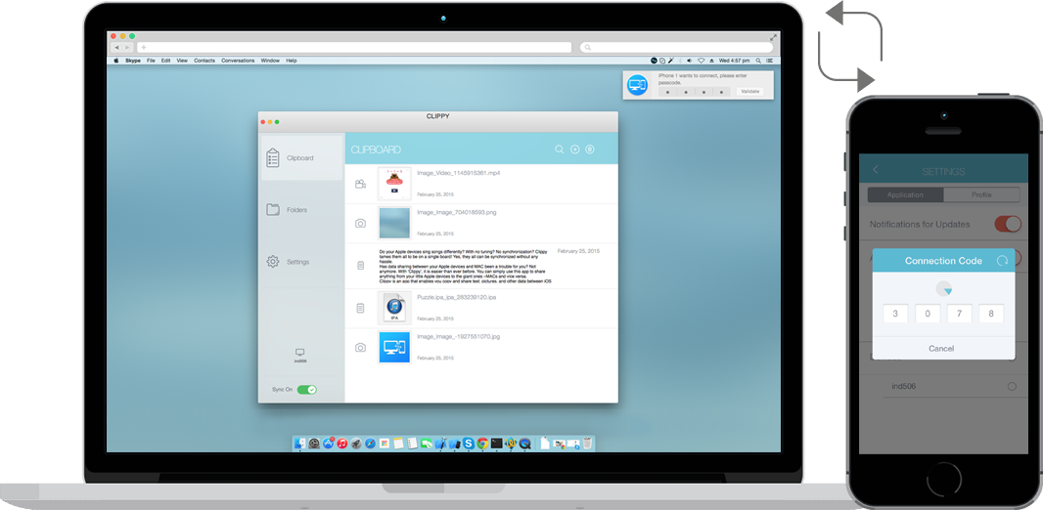Click first passcode digit field in notification

pos(667,92)
